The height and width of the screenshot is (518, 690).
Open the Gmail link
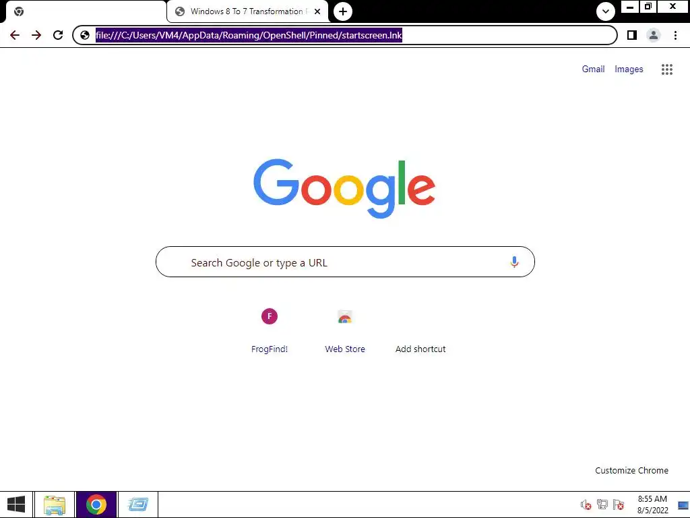click(593, 69)
